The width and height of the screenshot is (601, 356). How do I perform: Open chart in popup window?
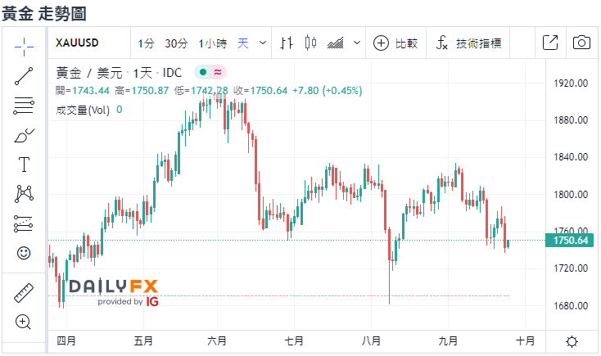[x=550, y=43]
